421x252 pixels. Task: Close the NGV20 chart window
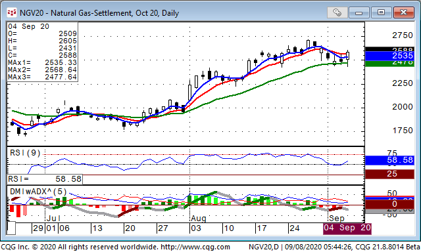click(x=403, y=12)
